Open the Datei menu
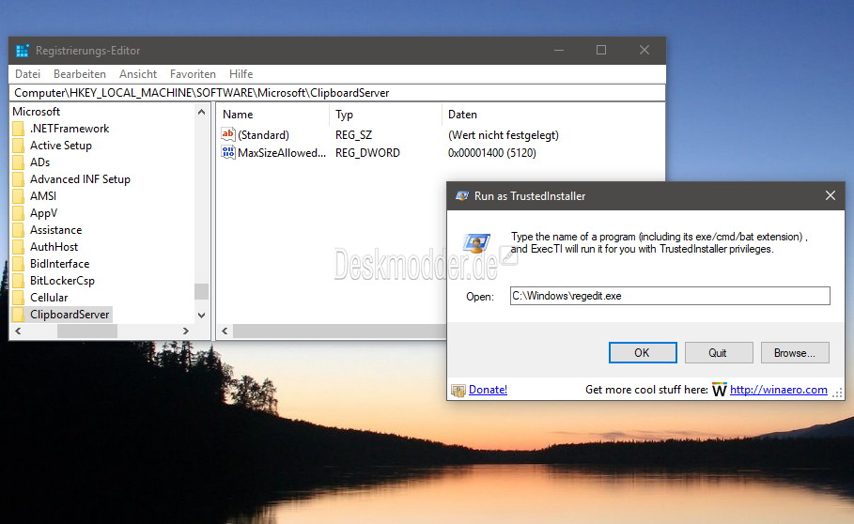The image size is (854, 524). click(x=28, y=74)
